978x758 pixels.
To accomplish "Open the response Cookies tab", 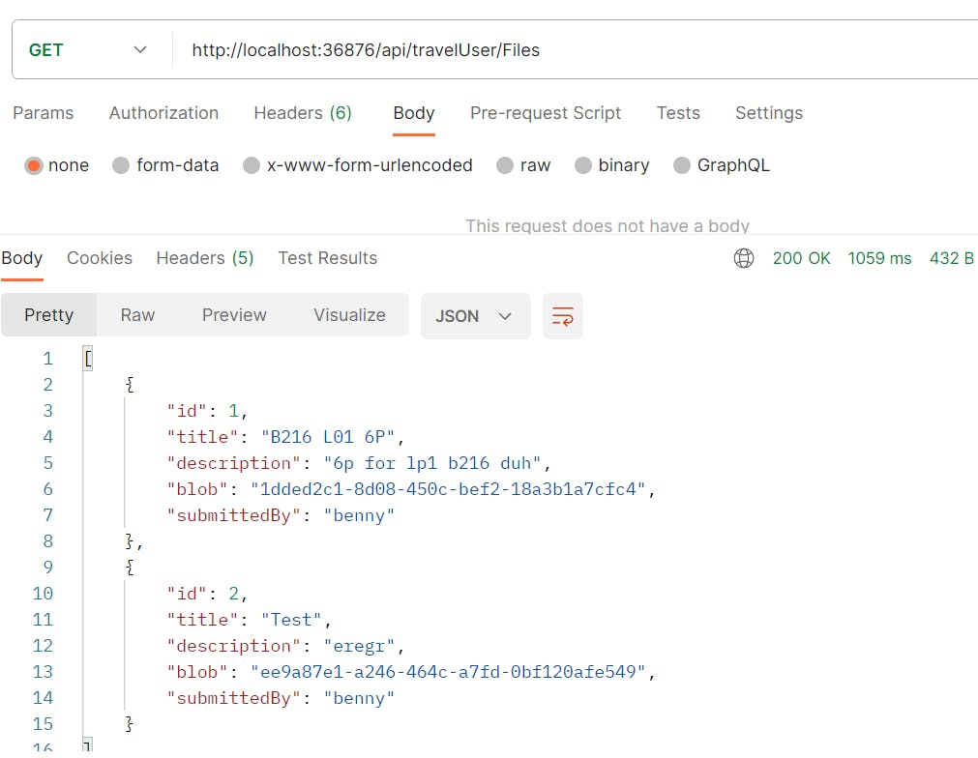I will point(100,258).
